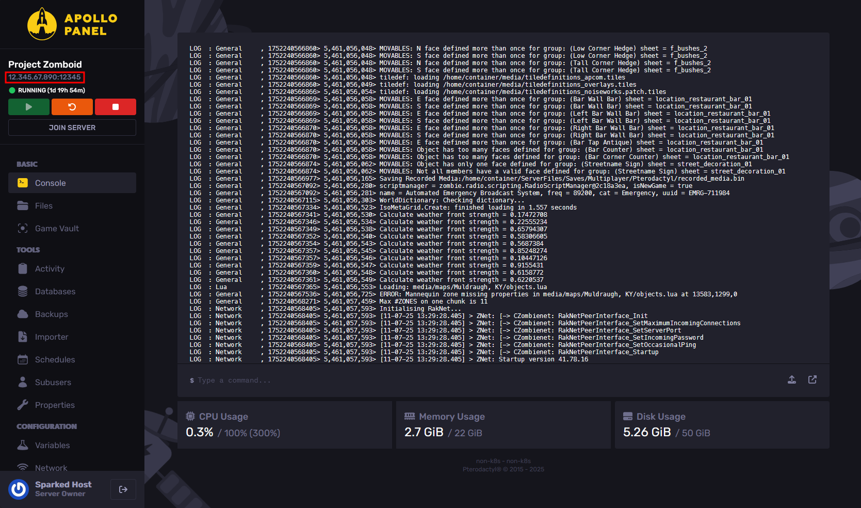Click the Properties wrench icon
This screenshot has height=508, width=861.
[23, 405]
